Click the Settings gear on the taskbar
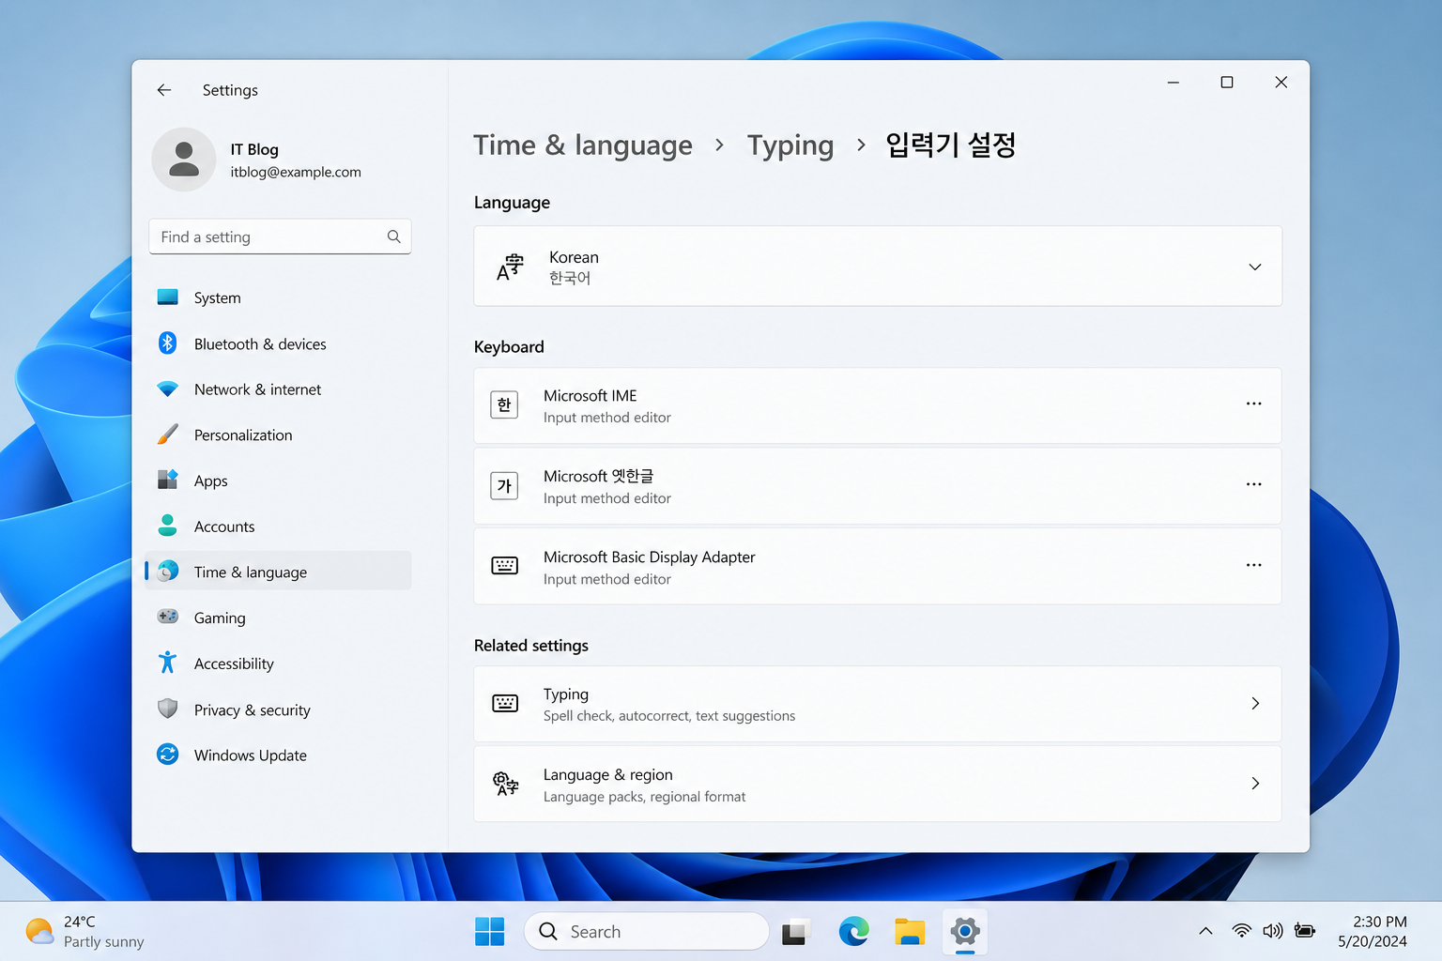This screenshot has height=961, width=1442. [x=965, y=932]
